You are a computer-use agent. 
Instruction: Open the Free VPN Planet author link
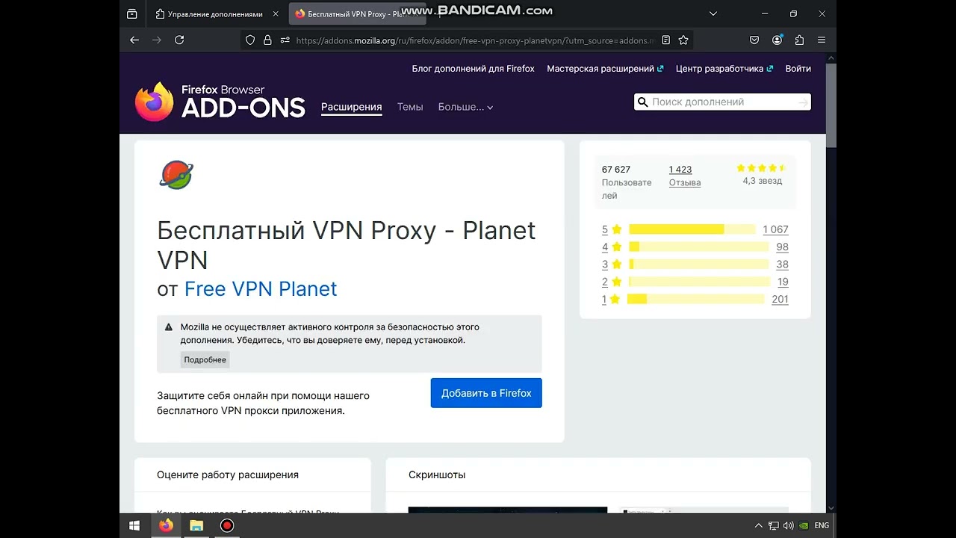(261, 289)
